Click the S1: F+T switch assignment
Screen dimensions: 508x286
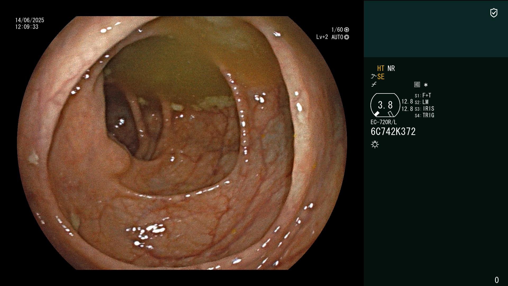click(x=423, y=95)
